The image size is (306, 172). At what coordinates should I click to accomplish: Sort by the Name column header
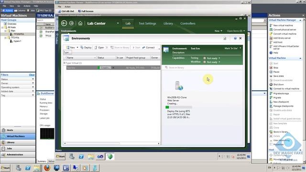click(81, 58)
